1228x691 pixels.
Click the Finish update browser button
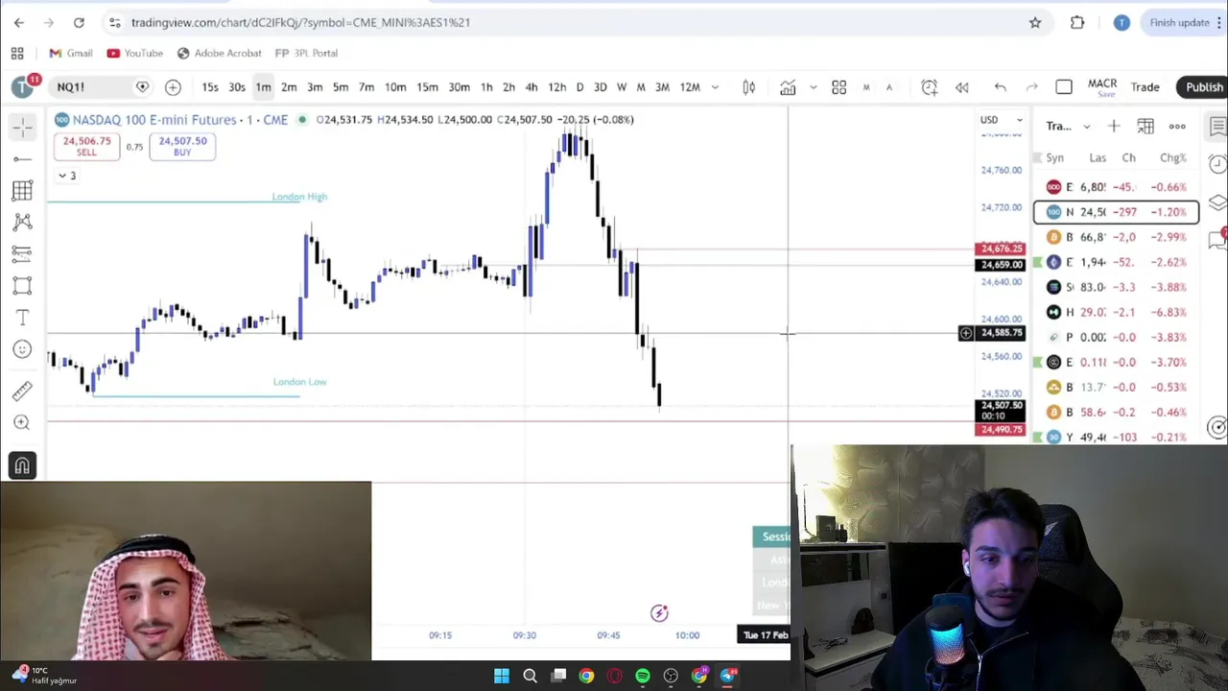pyautogui.click(x=1179, y=22)
